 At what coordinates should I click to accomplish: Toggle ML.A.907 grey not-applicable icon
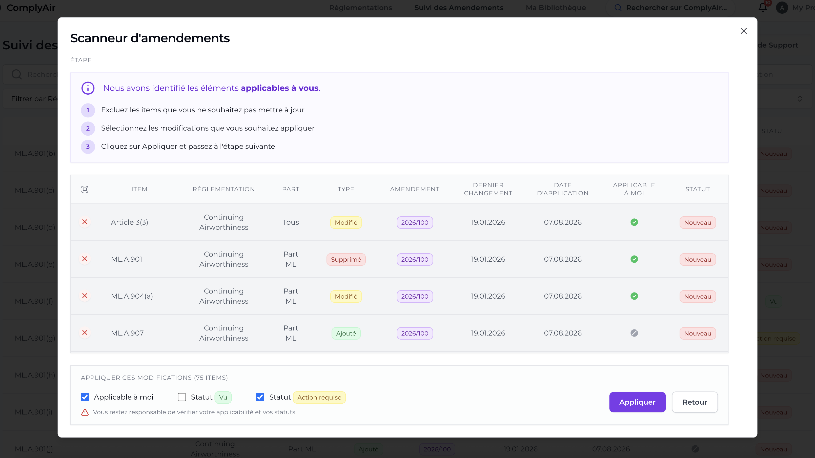(634, 333)
